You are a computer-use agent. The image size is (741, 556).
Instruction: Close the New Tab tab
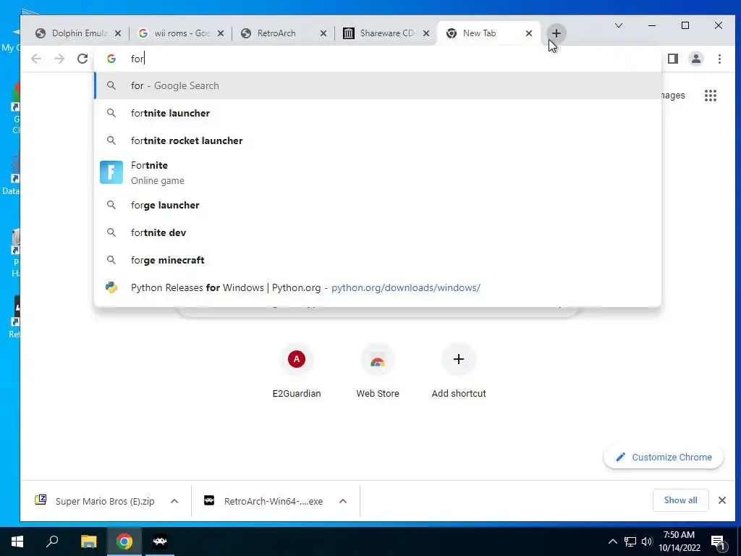coord(529,33)
